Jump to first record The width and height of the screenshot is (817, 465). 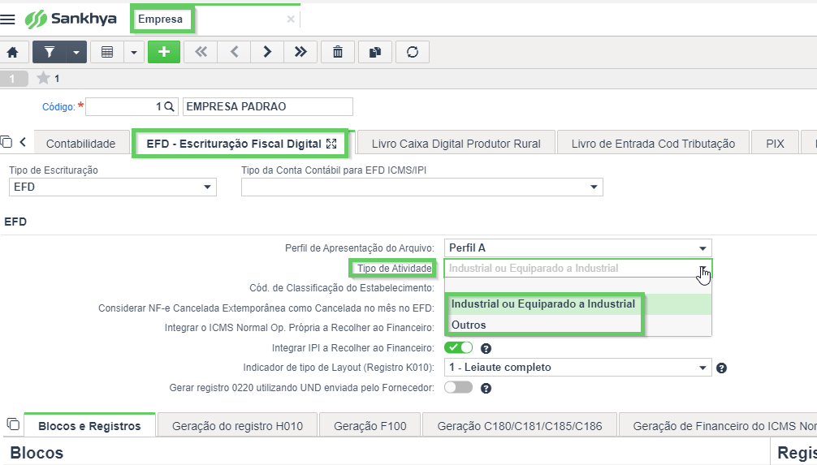click(x=201, y=52)
